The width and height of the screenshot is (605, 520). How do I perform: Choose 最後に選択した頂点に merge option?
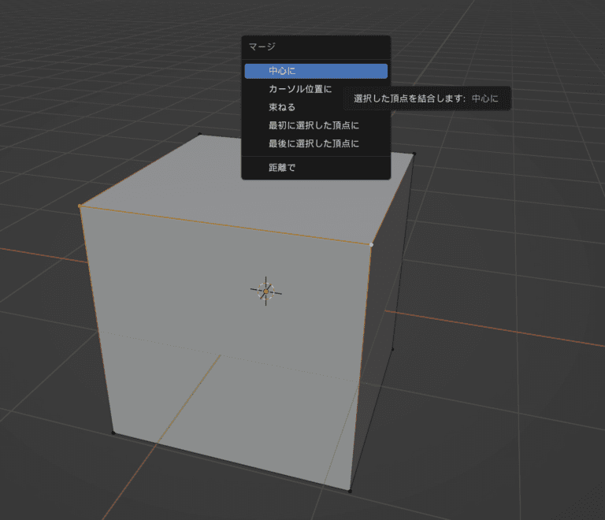(316, 143)
